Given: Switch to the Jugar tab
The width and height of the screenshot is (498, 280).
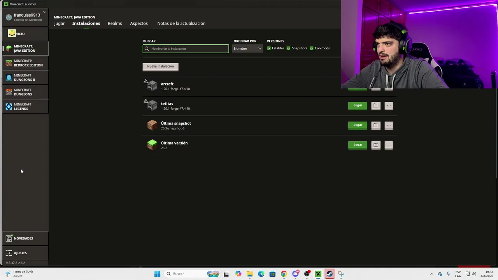Looking at the screenshot, I should click(59, 23).
